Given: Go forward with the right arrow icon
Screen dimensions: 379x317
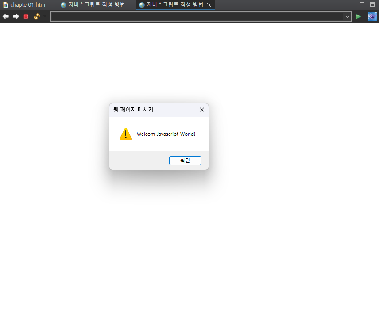Looking at the screenshot, I should (16, 16).
